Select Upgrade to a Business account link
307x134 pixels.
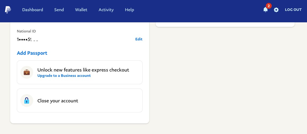pos(64,76)
